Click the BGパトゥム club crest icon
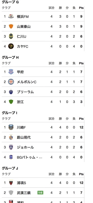Screen dimensions: 93x203 point(11,157)
